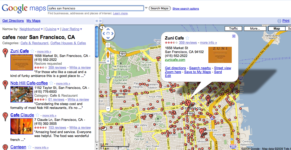
Task: Open the More... map layers menu
Action: pos(255,29)
